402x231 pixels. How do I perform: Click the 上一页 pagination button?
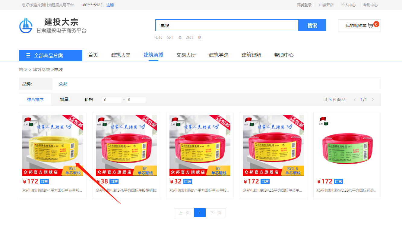tap(184, 213)
